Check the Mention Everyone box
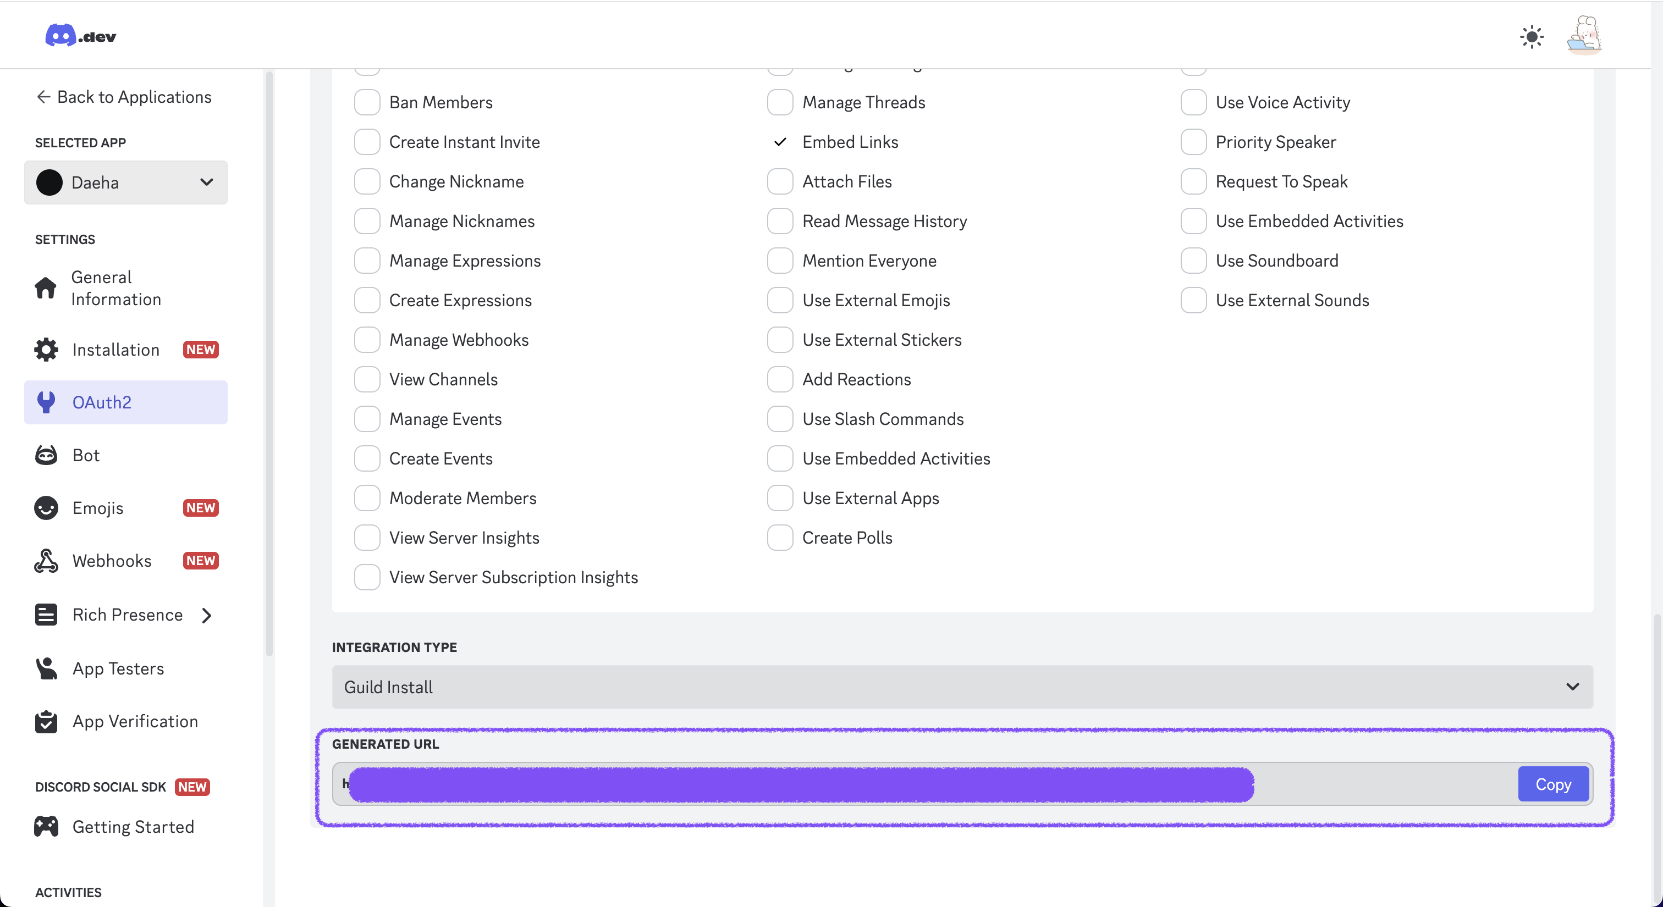This screenshot has width=1663, height=907. pos(780,261)
